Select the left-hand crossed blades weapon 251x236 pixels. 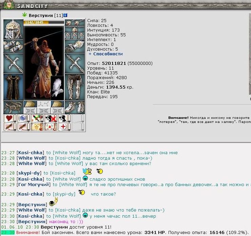[13, 63]
